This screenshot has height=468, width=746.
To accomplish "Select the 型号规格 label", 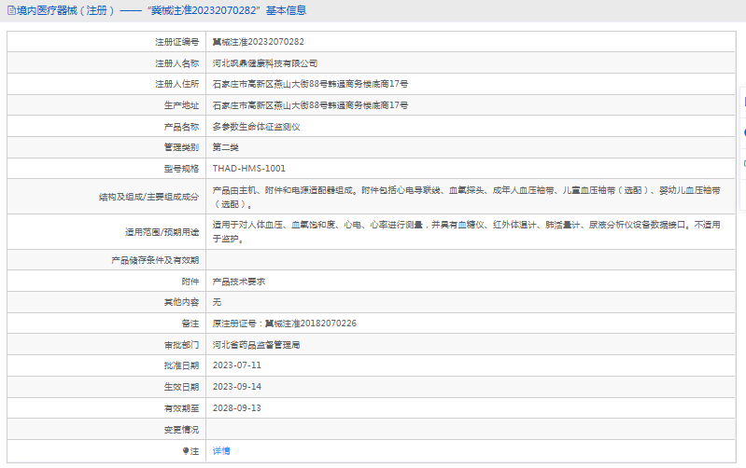I will coord(181,169).
